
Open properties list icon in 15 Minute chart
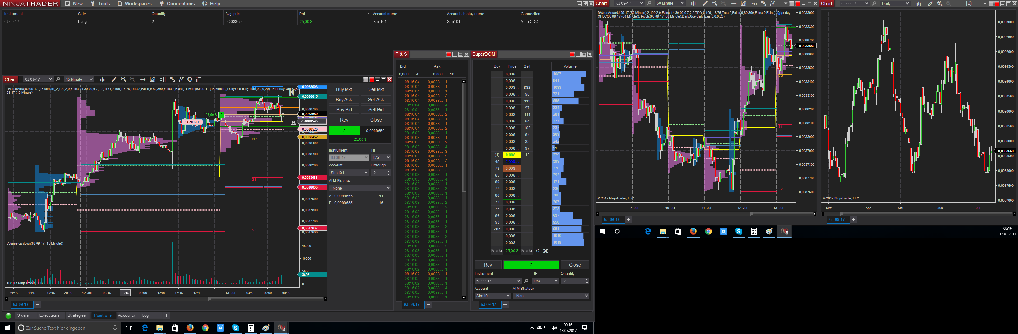[x=199, y=79]
